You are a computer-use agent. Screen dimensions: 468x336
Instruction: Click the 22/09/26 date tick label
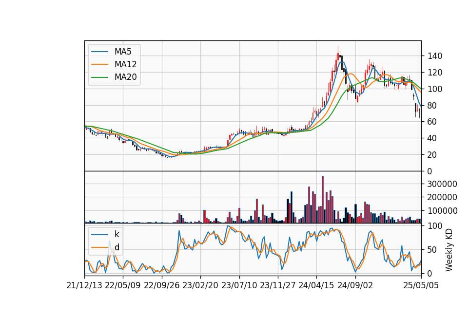click(x=162, y=285)
